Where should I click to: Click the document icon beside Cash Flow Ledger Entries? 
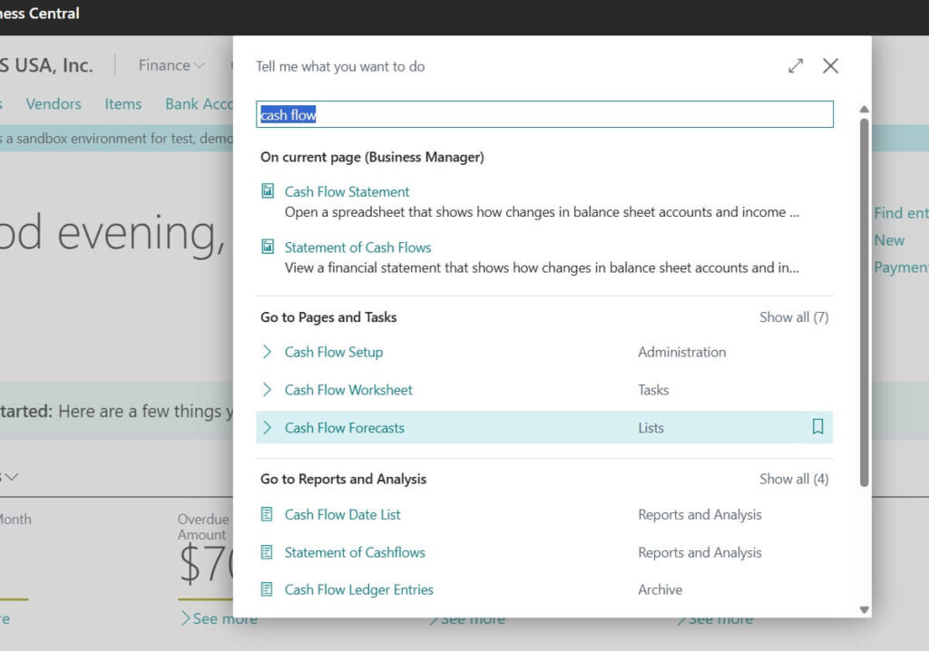coord(268,589)
